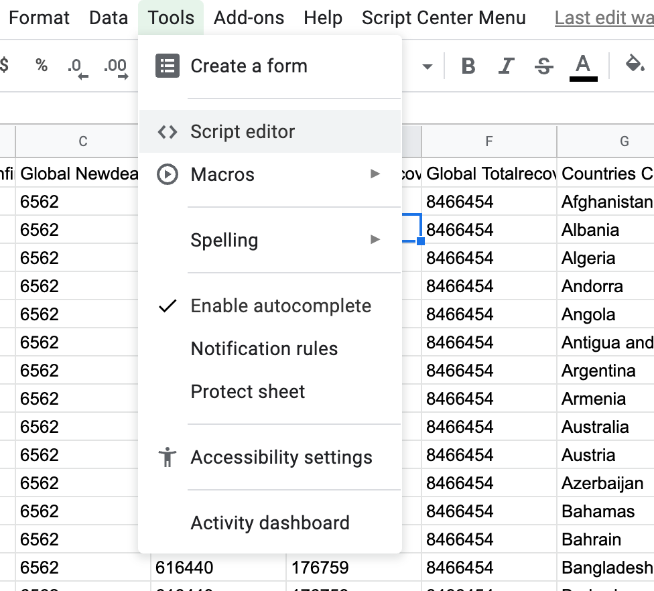Disable Enable autocomplete option
This screenshot has height=591, width=654.
(x=281, y=306)
